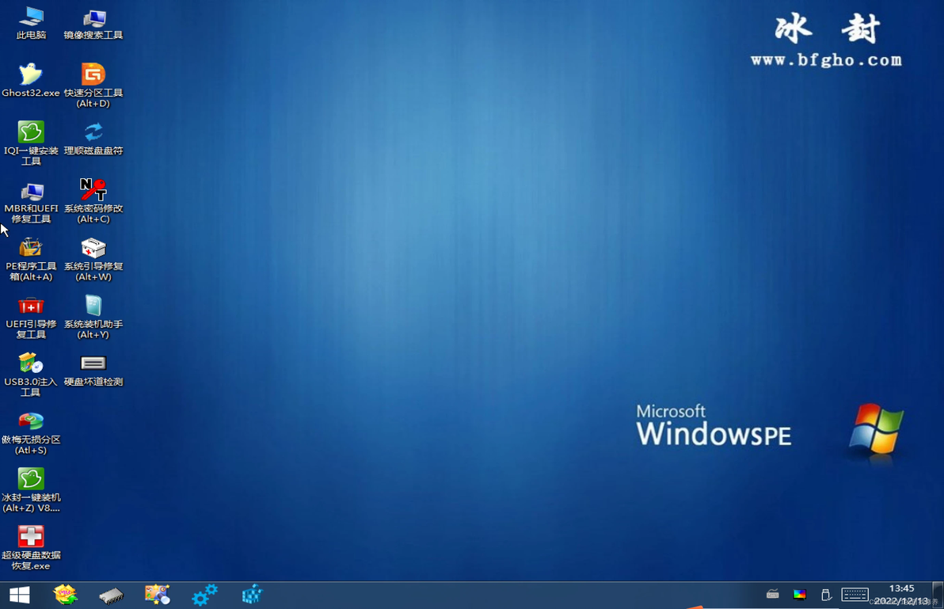Select 傲梅无损分区 (Atl+S) icon
Image resolution: width=944 pixels, height=609 pixels.
(x=31, y=432)
